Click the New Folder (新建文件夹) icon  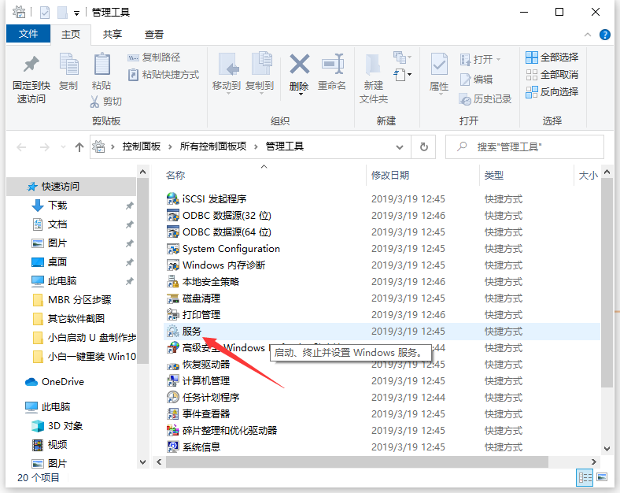tap(374, 65)
